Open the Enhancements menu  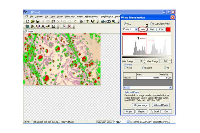tap(92, 17)
